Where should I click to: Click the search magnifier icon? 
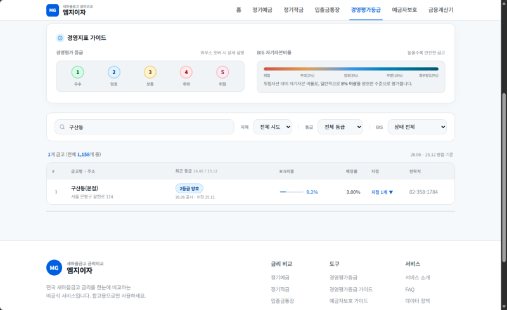tap(62, 127)
